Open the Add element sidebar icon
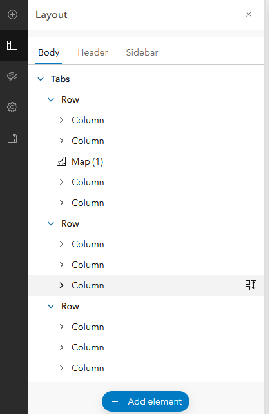This screenshot has height=415, width=270. point(12,14)
